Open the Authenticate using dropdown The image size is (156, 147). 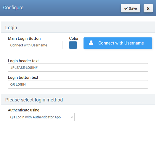click(41, 117)
